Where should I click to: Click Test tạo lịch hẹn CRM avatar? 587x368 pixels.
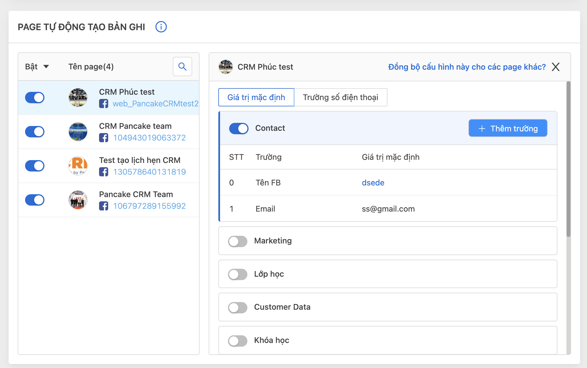pyautogui.click(x=78, y=166)
